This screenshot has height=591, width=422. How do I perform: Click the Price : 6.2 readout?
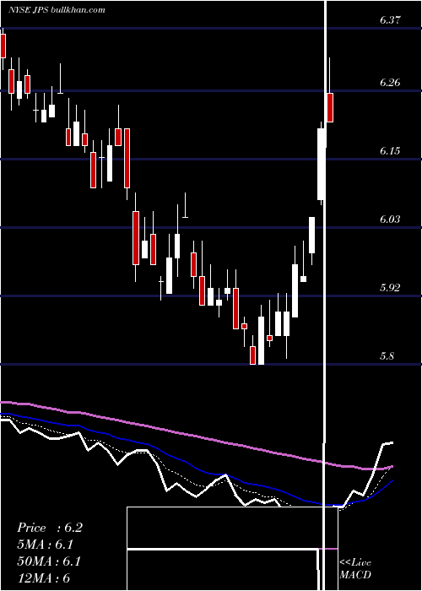[x=49, y=528]
